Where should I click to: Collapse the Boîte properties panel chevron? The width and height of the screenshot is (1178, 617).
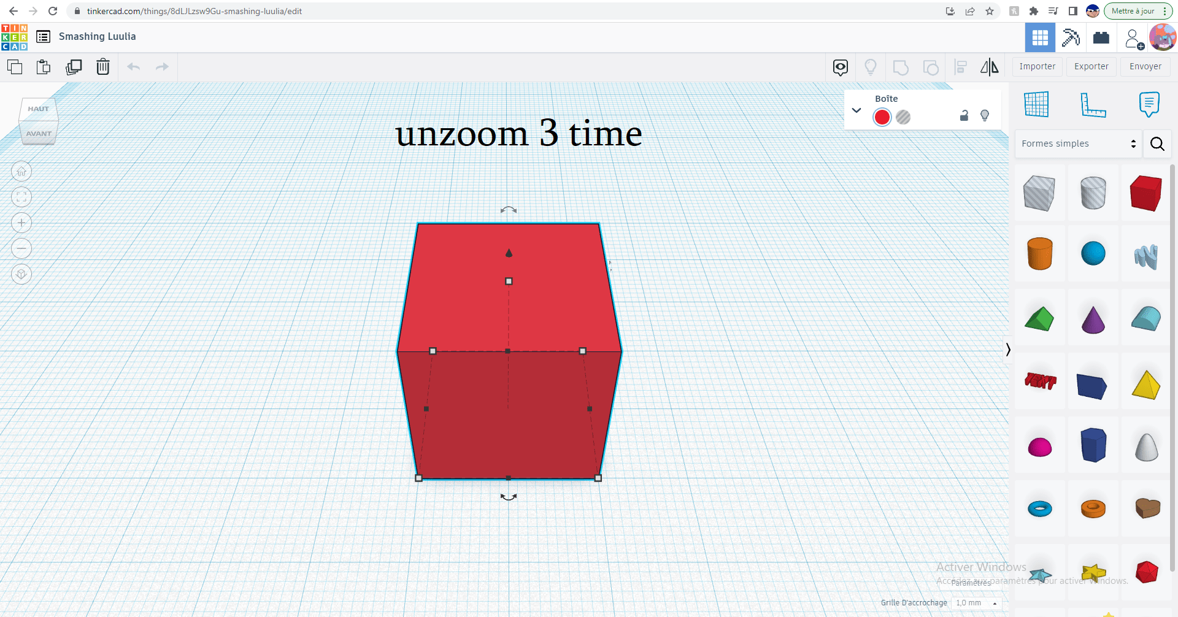857,110
